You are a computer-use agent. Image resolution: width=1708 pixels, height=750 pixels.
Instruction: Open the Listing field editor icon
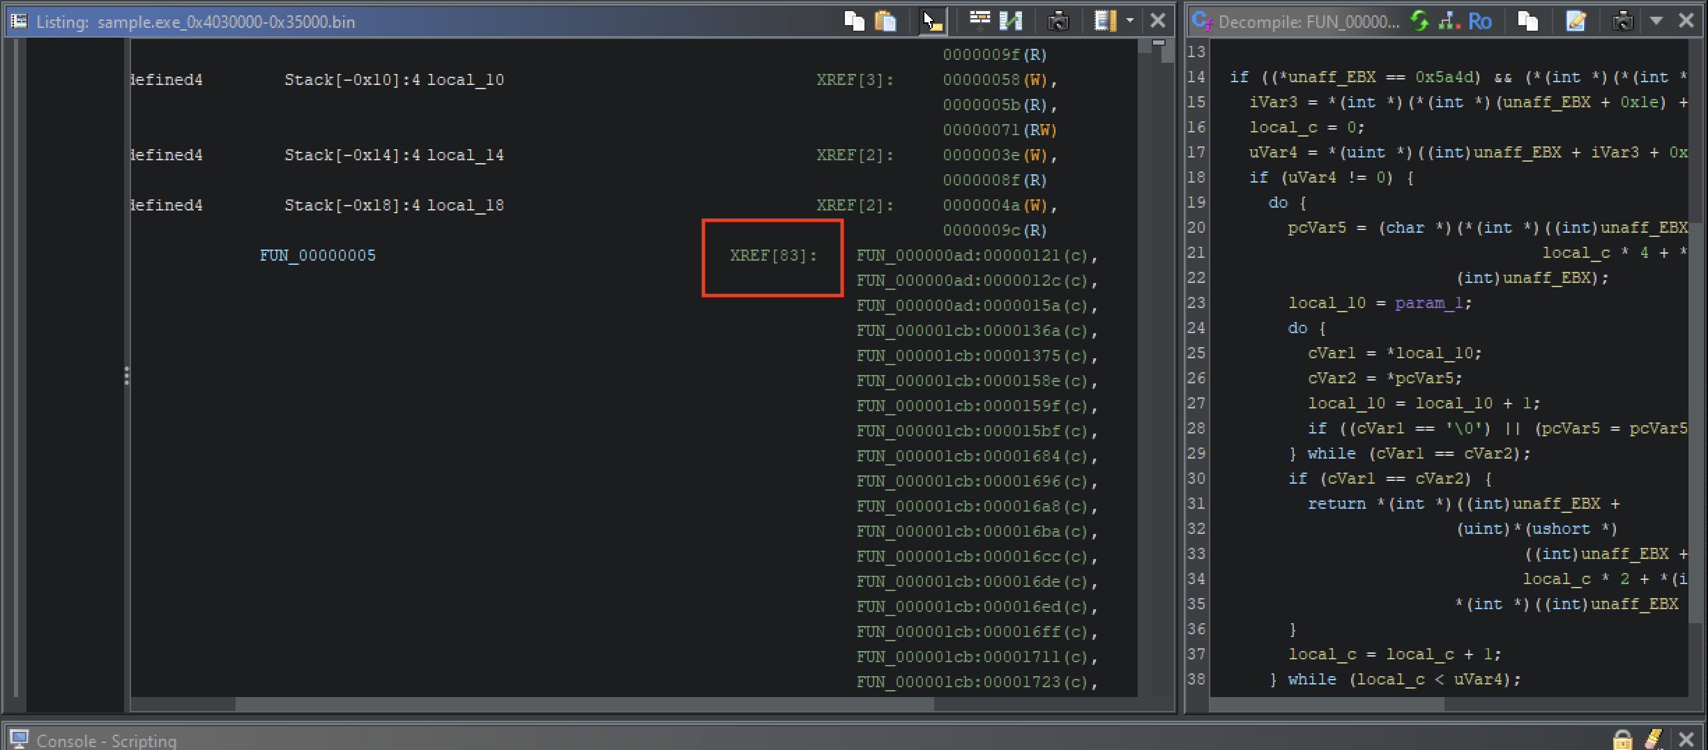(x=1106, y=22)
